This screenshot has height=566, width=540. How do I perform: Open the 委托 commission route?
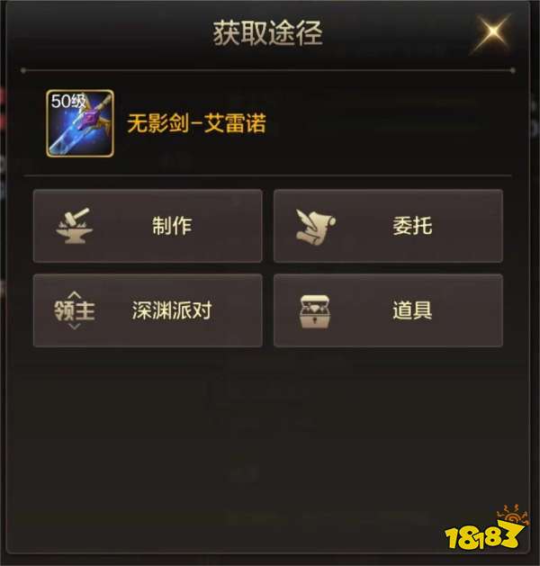point(388,226)
